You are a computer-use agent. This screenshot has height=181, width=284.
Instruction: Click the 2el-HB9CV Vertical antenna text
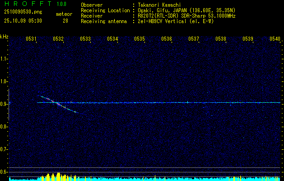[x=176, y=21]
